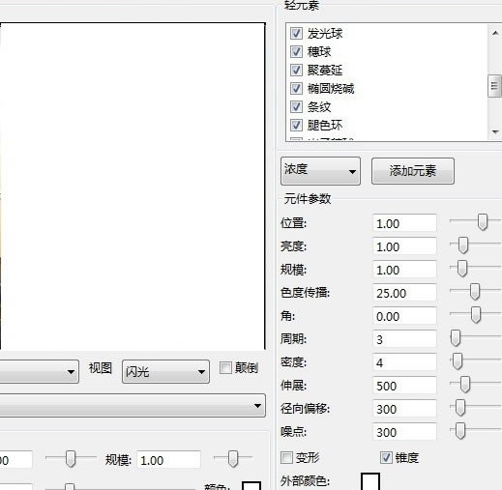
Task: Click the element list scroll-up arrow
Action: click(x=495, y=33)
